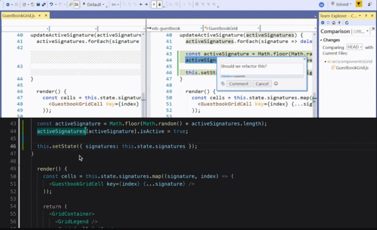Click the Send Feedback icon top right
This screenshot has height=230, width=377.
[x=370, y=4]
